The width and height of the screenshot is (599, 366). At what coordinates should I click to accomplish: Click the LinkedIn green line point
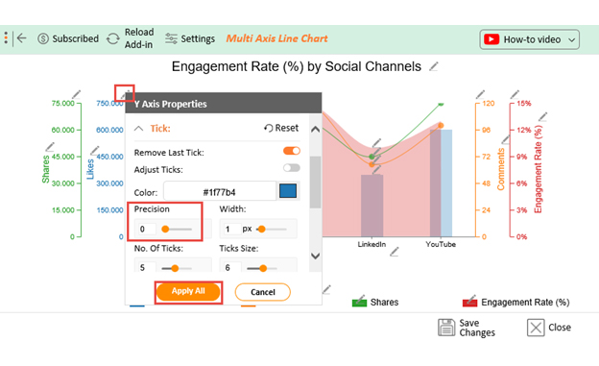371,157
